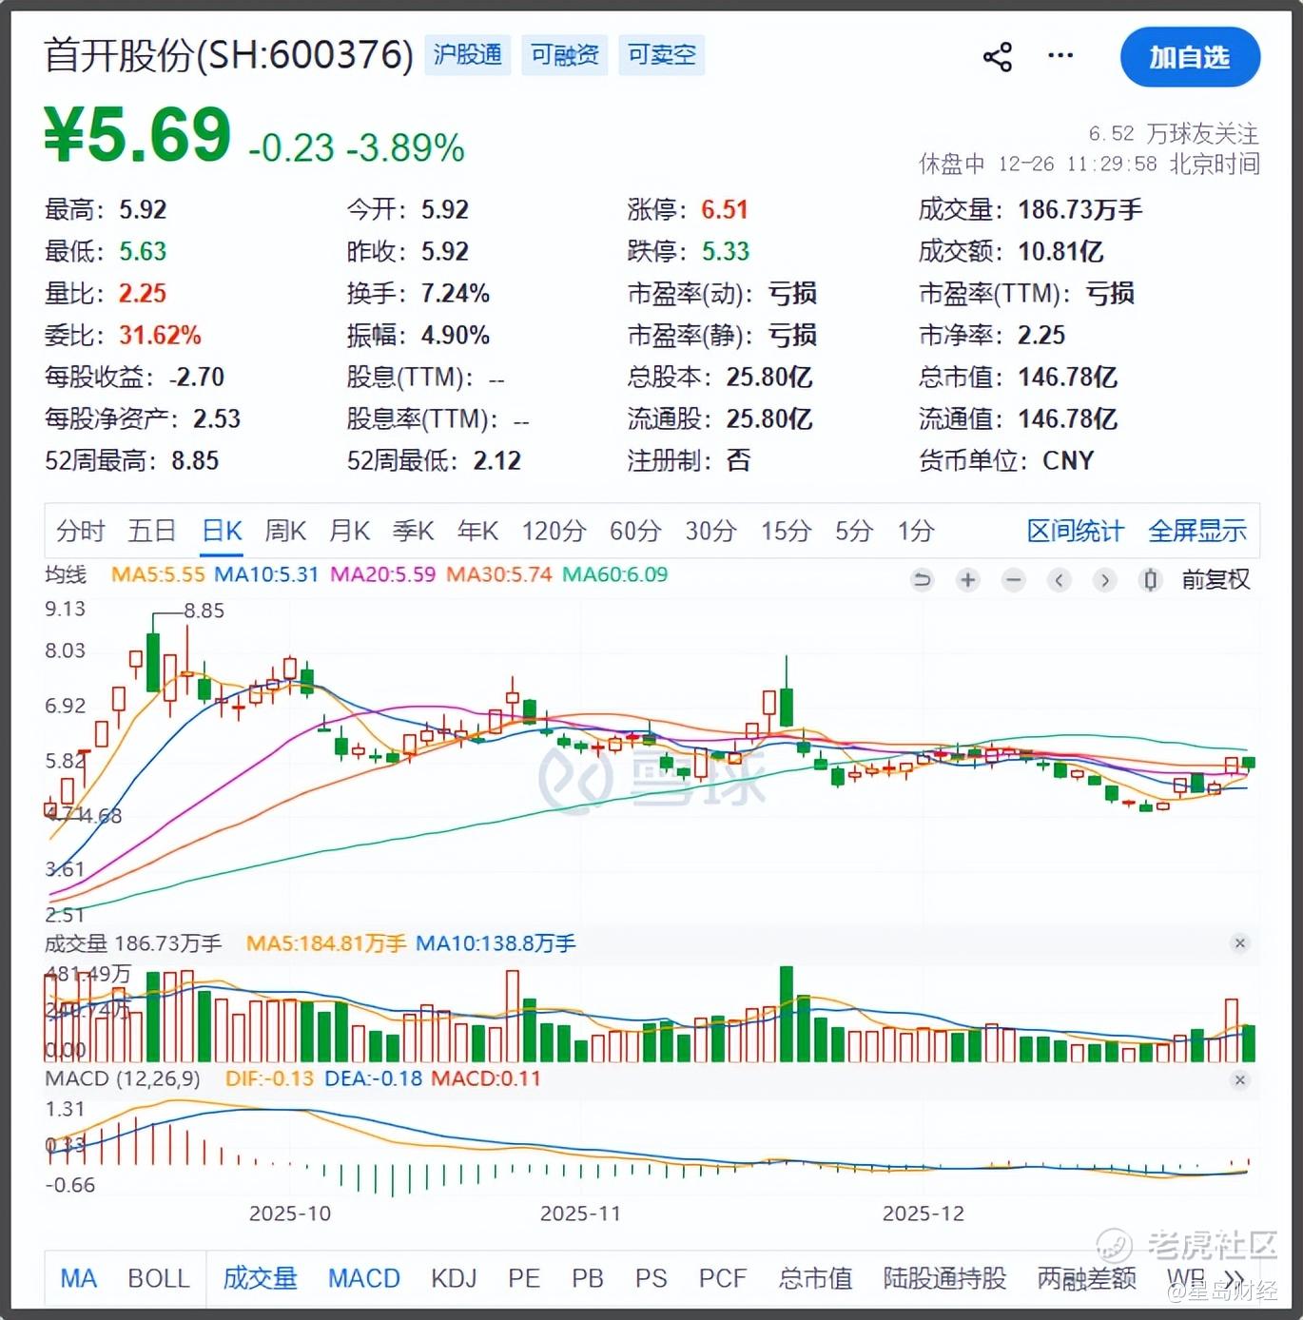Viewport: 1303px width, 1320px height.
Task: Switch to the 五日 five-day tab
Action: pos(152,531)
